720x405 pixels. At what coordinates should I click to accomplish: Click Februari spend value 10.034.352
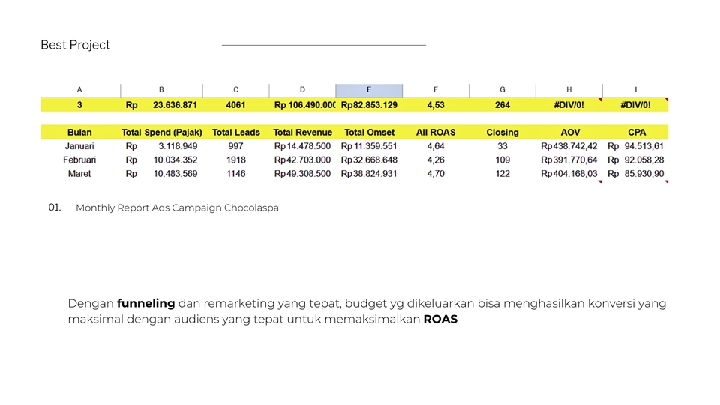[x=175, y=160]
